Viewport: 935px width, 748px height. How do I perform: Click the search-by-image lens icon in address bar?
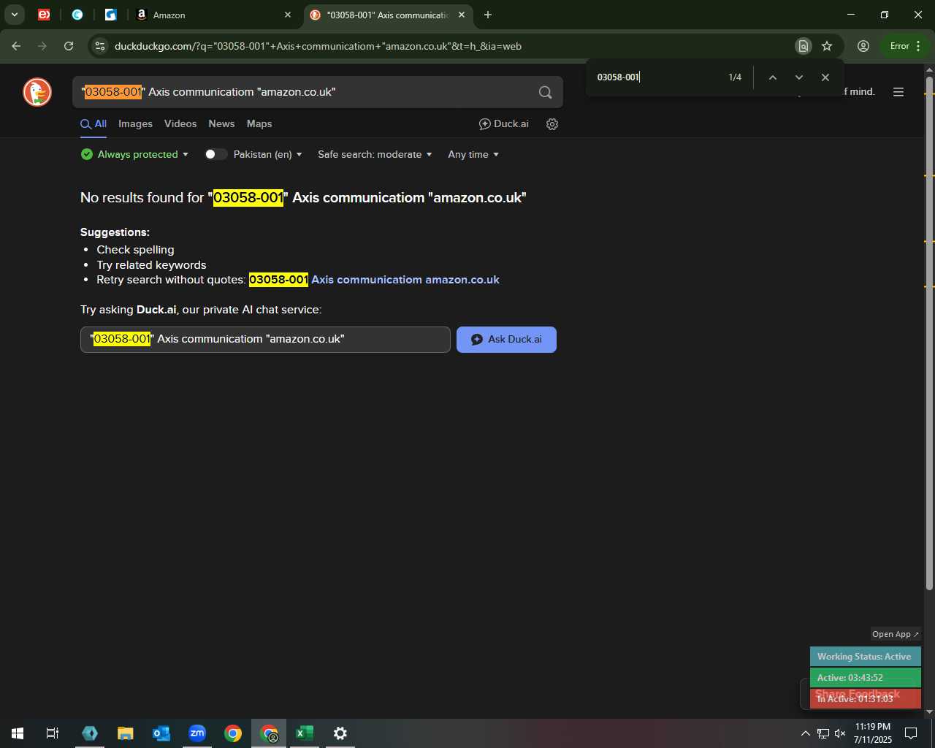point(803,46)
